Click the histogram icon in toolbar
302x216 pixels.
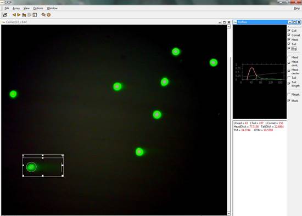(24, 15)
